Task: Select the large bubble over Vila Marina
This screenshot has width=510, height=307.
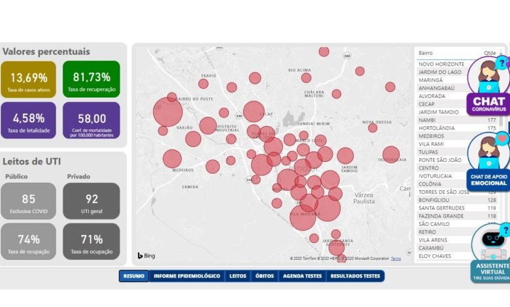Action: [x=303, y=216]
